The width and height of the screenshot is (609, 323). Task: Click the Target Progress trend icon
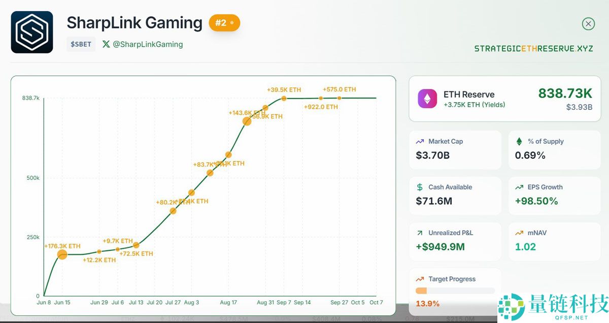pos(420,279)
